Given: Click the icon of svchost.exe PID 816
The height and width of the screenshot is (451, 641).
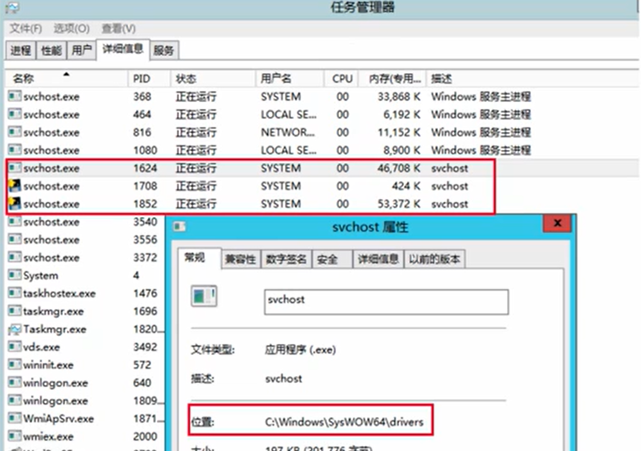Looking at the screenshot, I should (x=15, y=132).
